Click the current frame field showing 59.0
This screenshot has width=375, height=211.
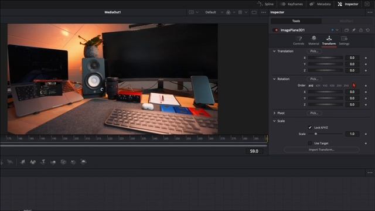click(x=254, y=151)
